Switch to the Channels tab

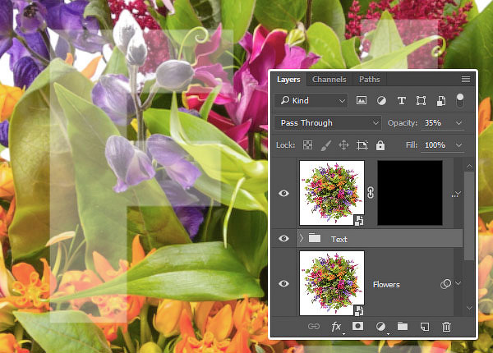(x=329, y=80)
